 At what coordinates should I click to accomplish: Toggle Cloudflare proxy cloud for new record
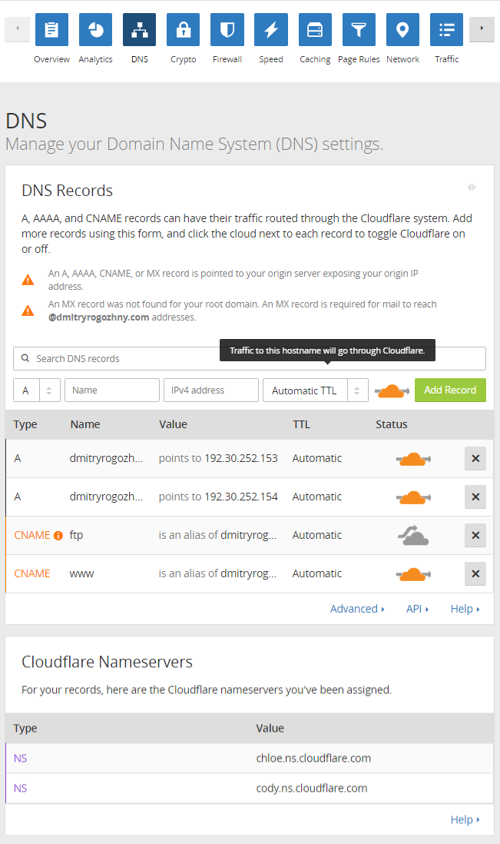click(x=392, y=390)
